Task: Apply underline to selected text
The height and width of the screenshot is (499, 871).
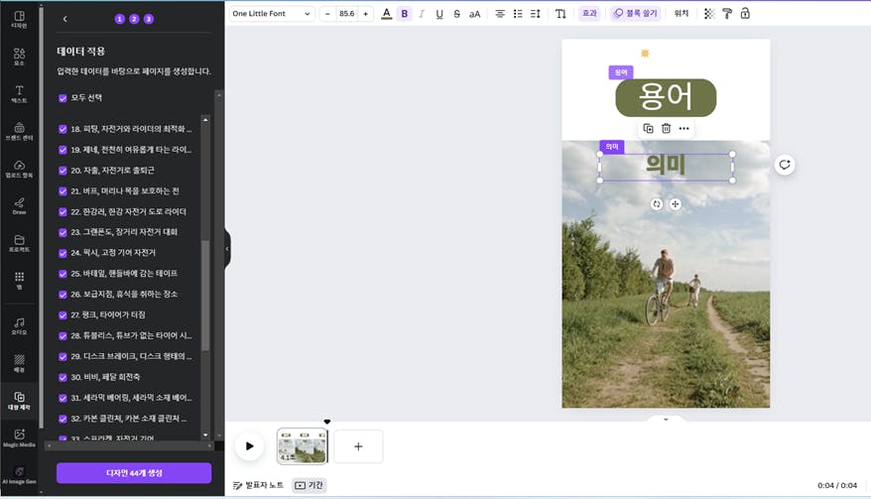Action: click(439, 14)
